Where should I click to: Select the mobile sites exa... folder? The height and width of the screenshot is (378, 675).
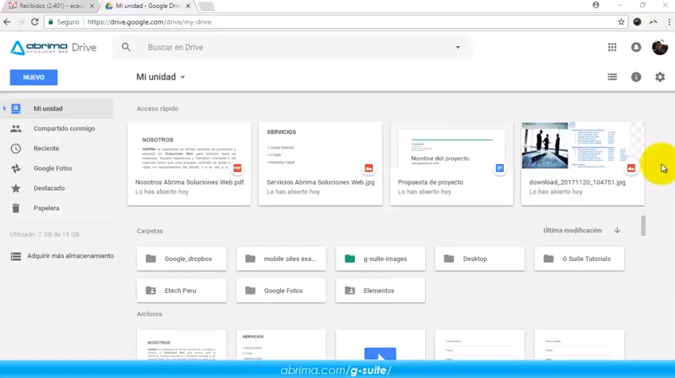281,259
